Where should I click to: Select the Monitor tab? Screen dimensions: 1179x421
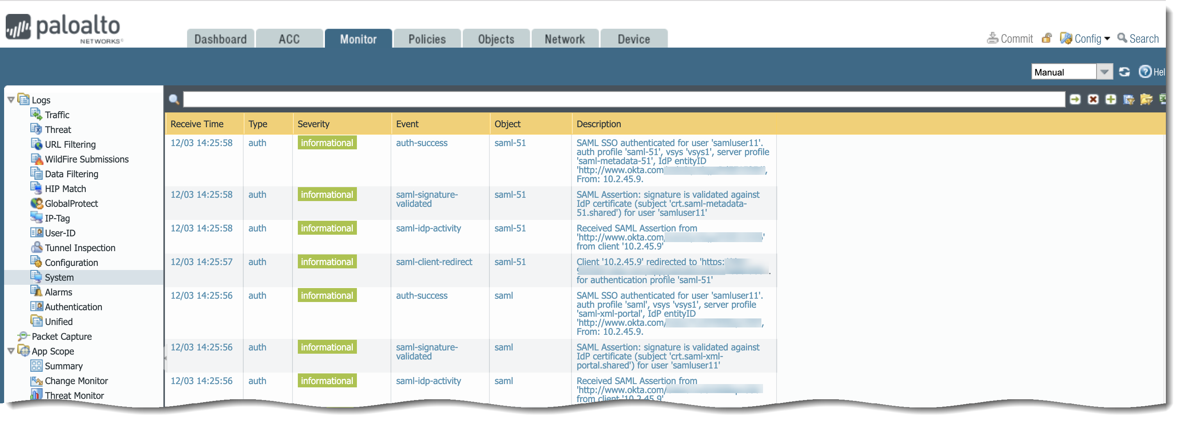point(359,39)
